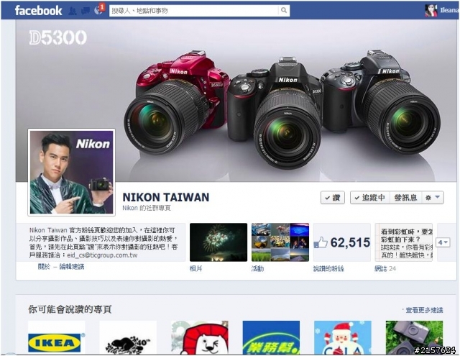Image resolution: width=460 pixels, height=356 pixels.
Task: Click the 編輯建議 link
Action: click(72, 267)
